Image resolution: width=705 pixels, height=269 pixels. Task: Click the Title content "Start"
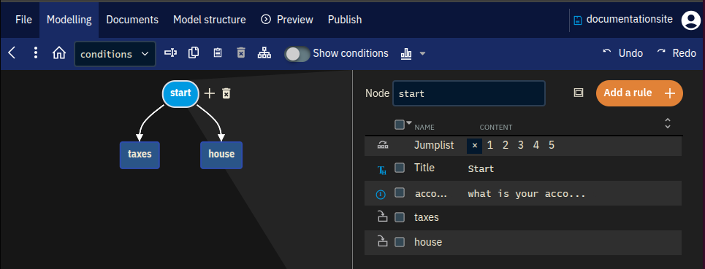click(481, 169)
